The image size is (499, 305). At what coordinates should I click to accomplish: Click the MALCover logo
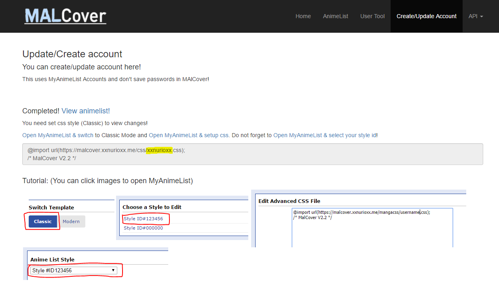[x=65, y=16]
